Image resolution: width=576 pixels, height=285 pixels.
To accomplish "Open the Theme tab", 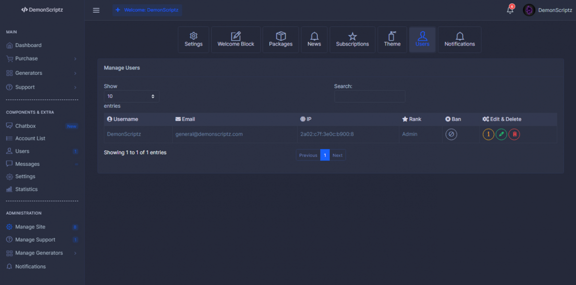I will pos(392,39).
